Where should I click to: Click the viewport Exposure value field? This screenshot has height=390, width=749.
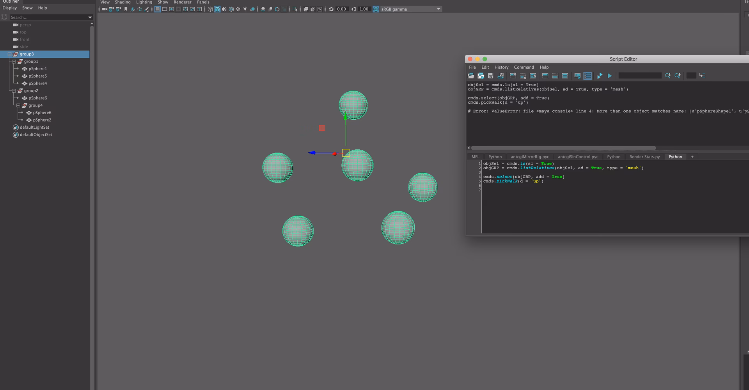[x=341, y=9]
